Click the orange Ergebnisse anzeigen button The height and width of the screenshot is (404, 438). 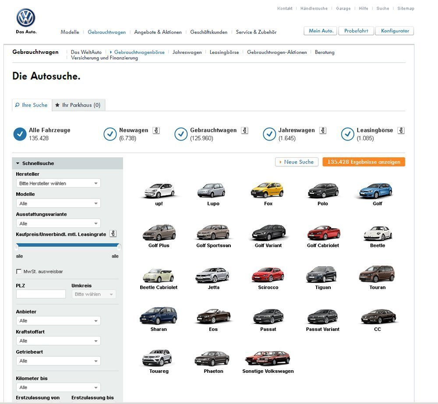point(364,162)
